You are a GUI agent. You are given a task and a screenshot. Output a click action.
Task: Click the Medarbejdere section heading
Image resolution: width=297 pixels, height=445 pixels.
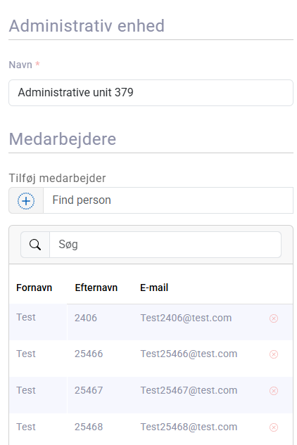(x=63, y=139)
